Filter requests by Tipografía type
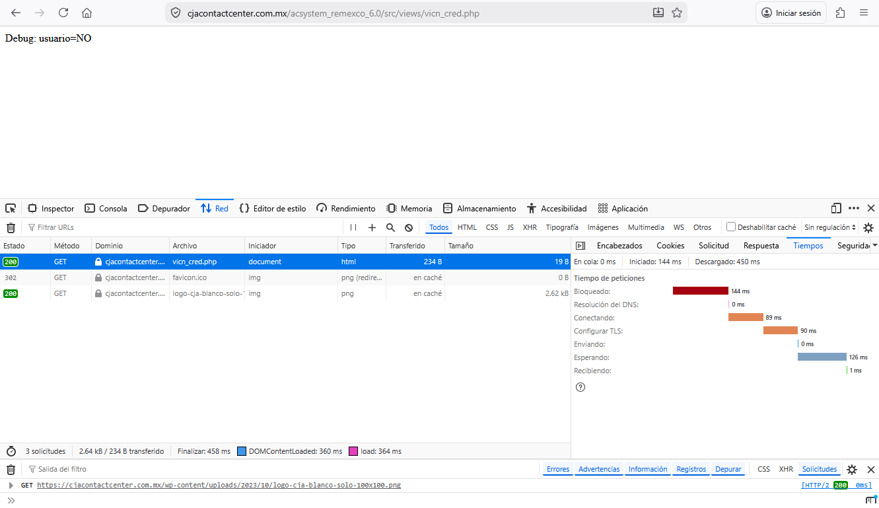The width and height of the screenshot is (879, 508). click(x=562, y=227)
